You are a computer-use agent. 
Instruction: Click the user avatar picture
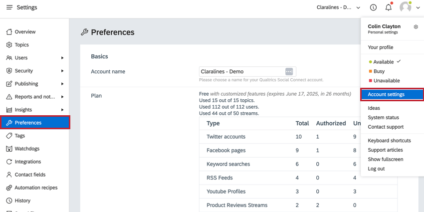pyautogui.click(x=406, y=7)
